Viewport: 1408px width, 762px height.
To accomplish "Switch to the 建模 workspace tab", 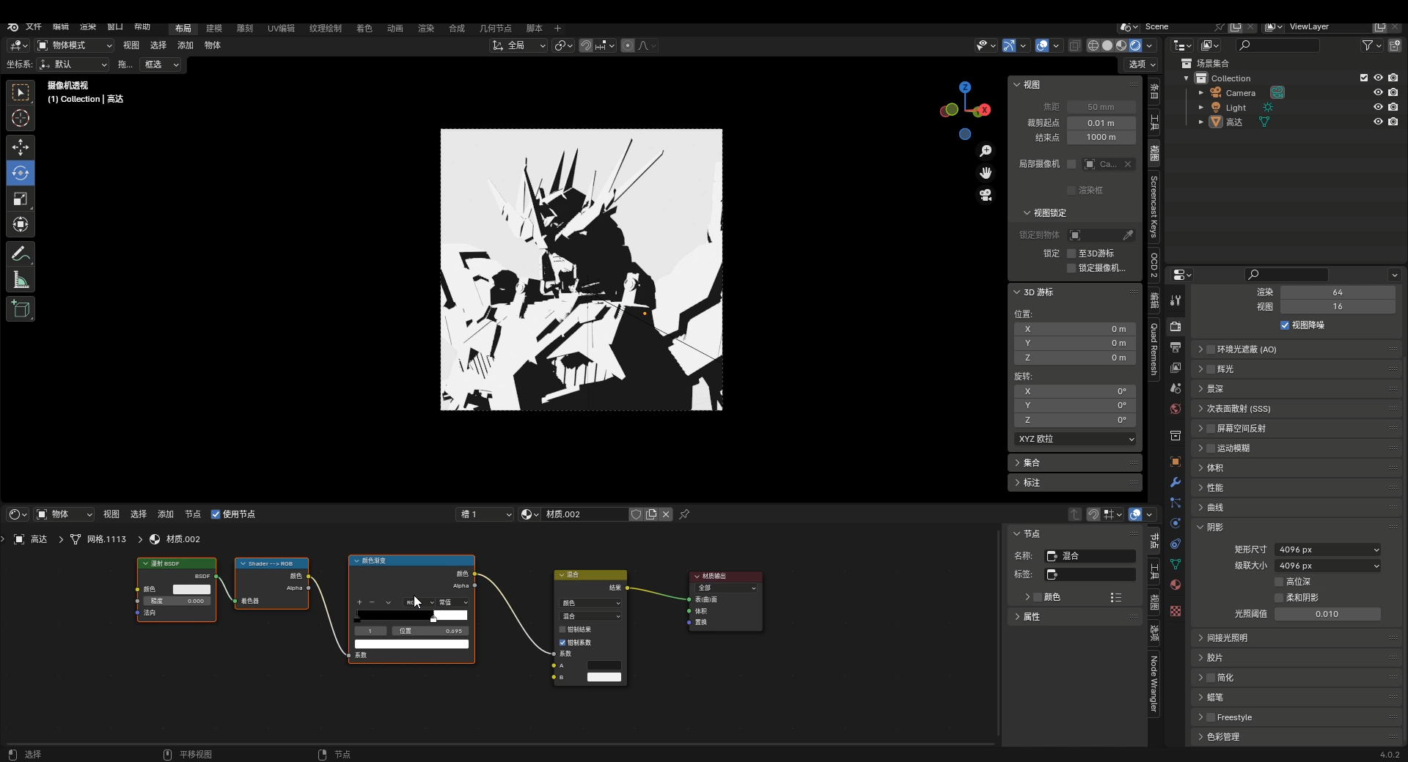I will (x=214, y=29).
